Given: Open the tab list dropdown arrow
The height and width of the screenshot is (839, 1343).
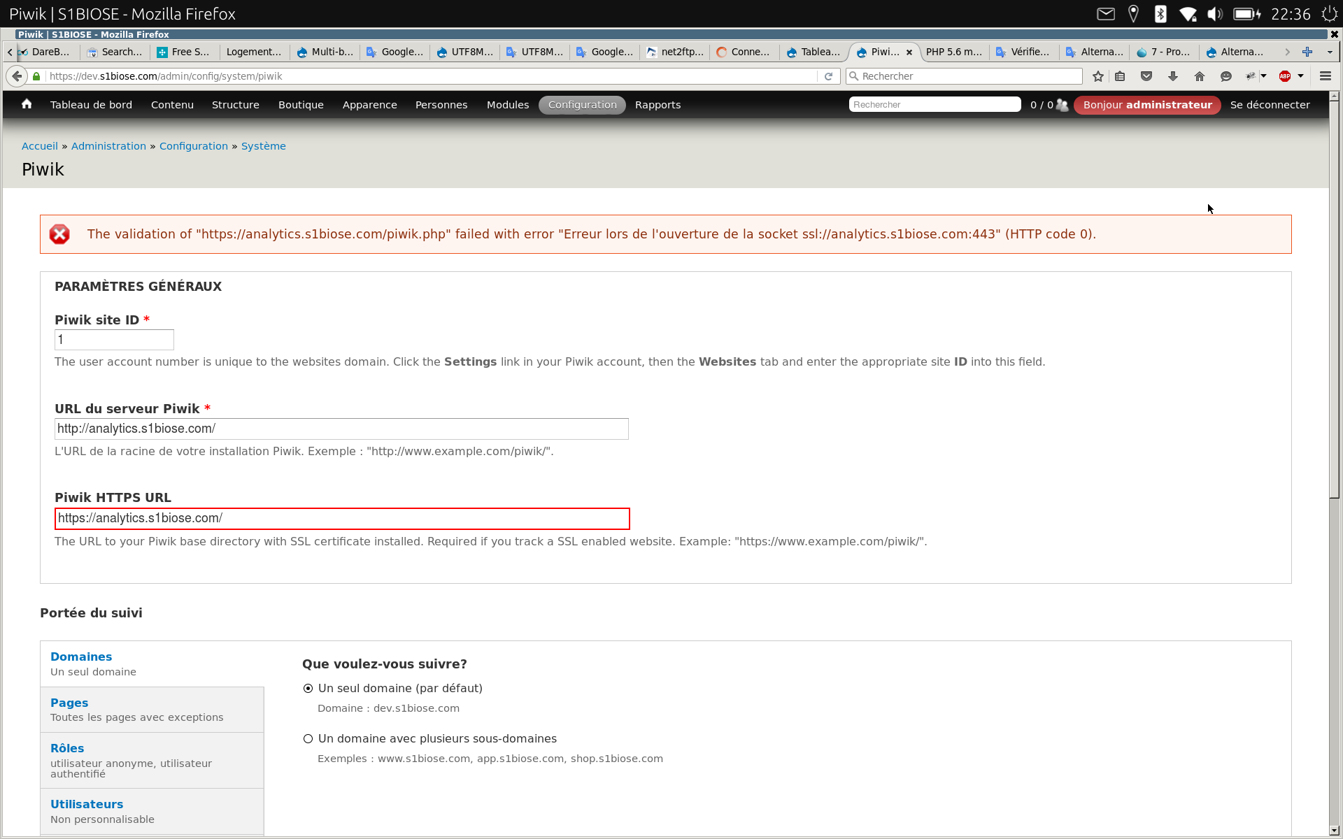Looking at the screenshot, I should [x=1328, y=52].
